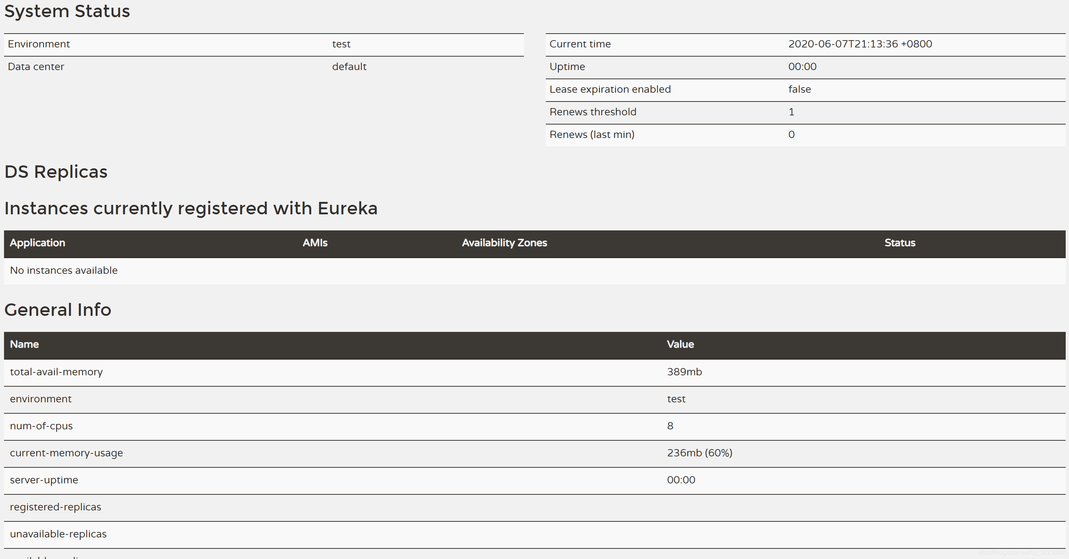Click the Renews threshold label

pos(593,112)
